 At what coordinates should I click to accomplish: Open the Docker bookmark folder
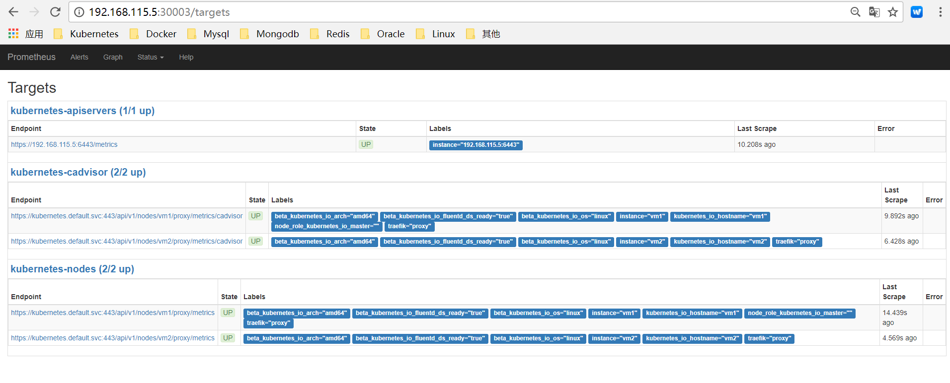click(x=153, y=34)
